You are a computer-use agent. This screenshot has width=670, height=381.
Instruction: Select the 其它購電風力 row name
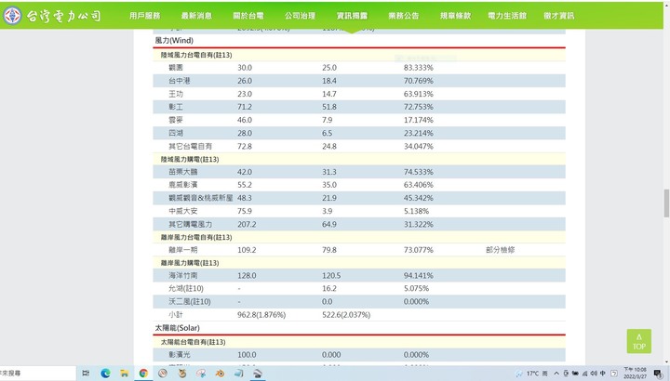pyautogui.click(x=190, y=225)
